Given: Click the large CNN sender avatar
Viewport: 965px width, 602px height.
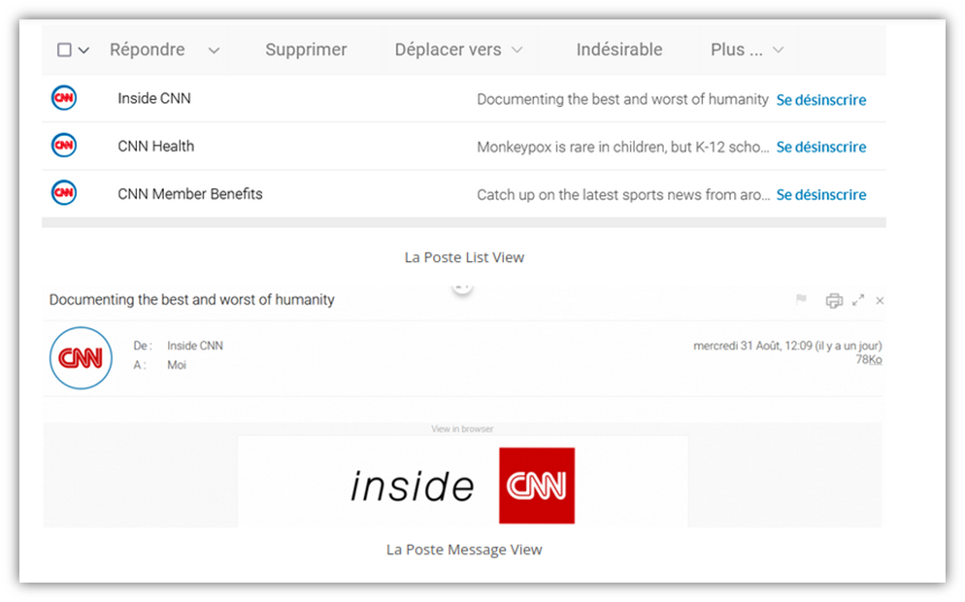Looking at the screenshot, I should pyautogui.click(x=81, y=358).
